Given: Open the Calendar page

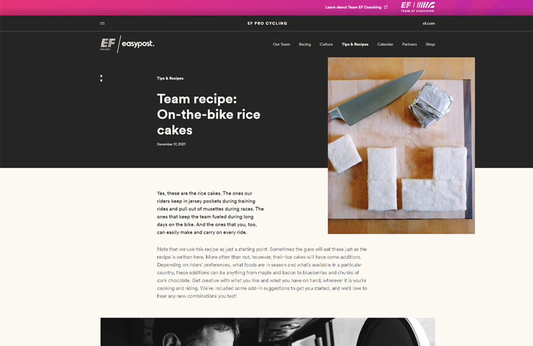Looking at the screenshot, I should click(x=385, y=44).
